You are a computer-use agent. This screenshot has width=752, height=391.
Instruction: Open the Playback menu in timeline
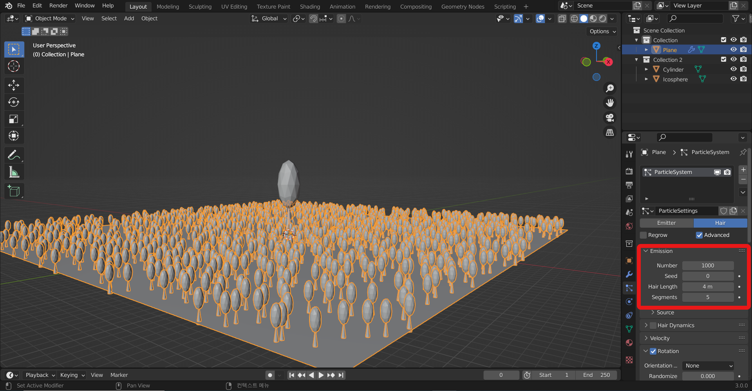pyautogui.click(x=40, y=375)
